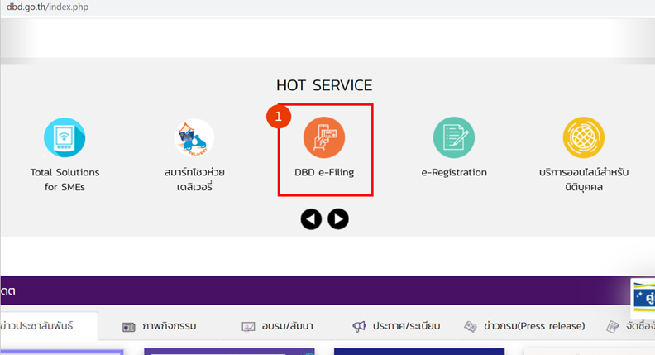
Task: Click the ภาพกิจกรรม tab picture icon
Action: 129,327
